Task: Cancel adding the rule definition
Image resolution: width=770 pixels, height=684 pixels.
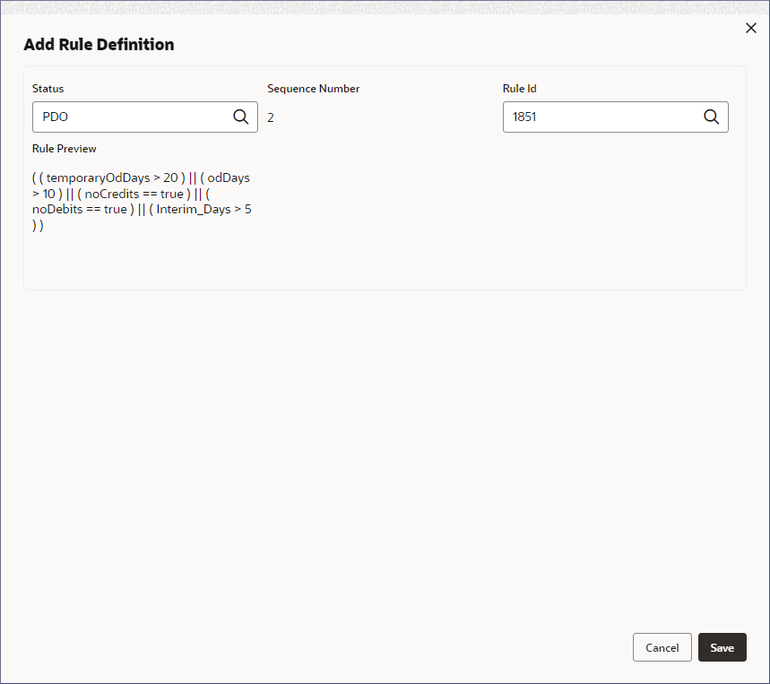Action: [662, 647]
